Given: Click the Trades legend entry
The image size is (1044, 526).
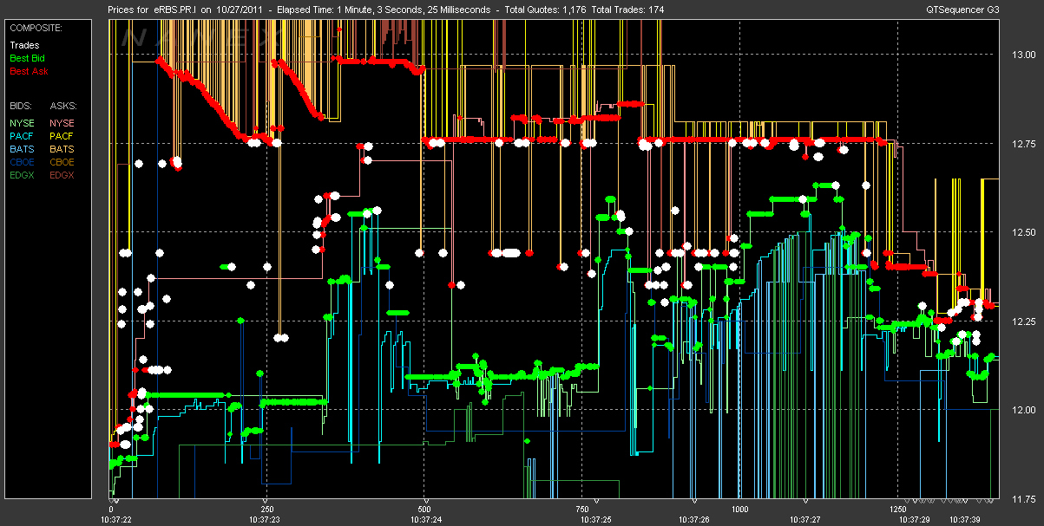Looking at the screenshot, I should point(23,45).
